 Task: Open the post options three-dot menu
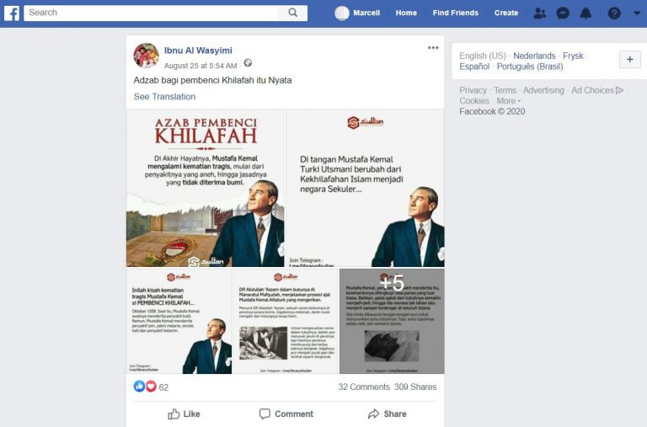pyautogui.click(x=433, y=48)
